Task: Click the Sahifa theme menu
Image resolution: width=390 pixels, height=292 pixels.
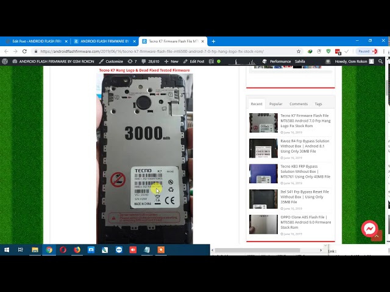Action: click(x=300, y=61)
